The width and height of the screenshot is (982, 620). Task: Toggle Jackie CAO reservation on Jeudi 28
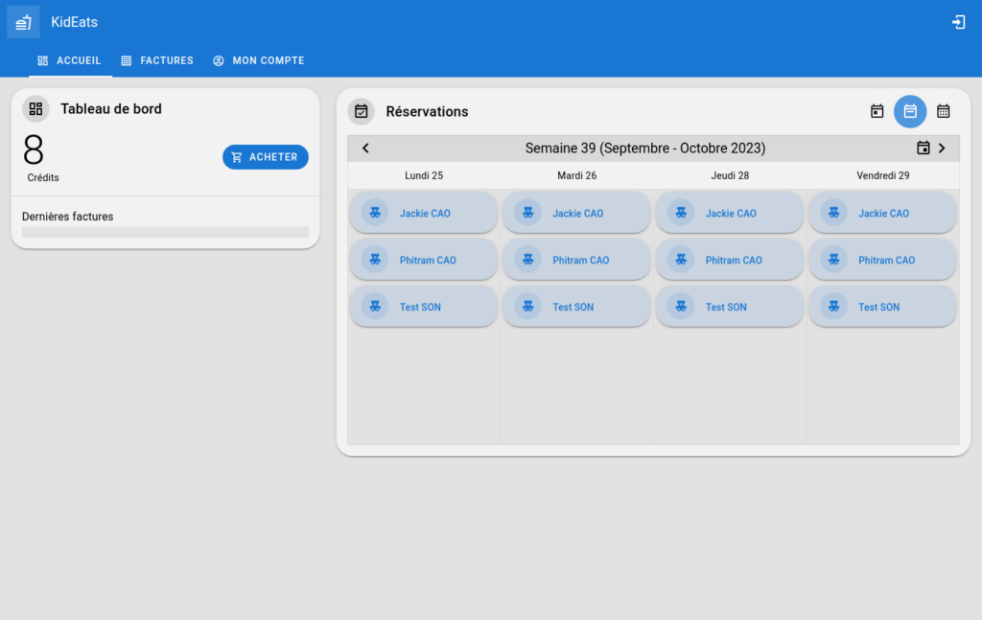click(x=730, y=213)
